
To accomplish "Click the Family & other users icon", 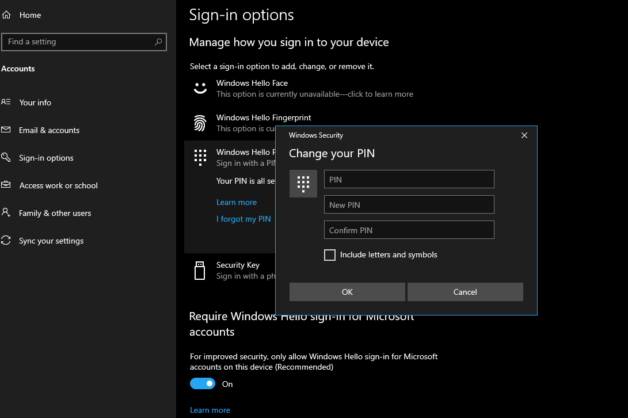I will pos(6,213).
